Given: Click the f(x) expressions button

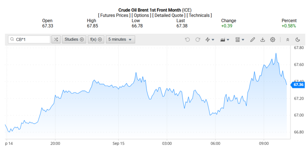Looking at the screenshot, I should [x=96, y=40].
